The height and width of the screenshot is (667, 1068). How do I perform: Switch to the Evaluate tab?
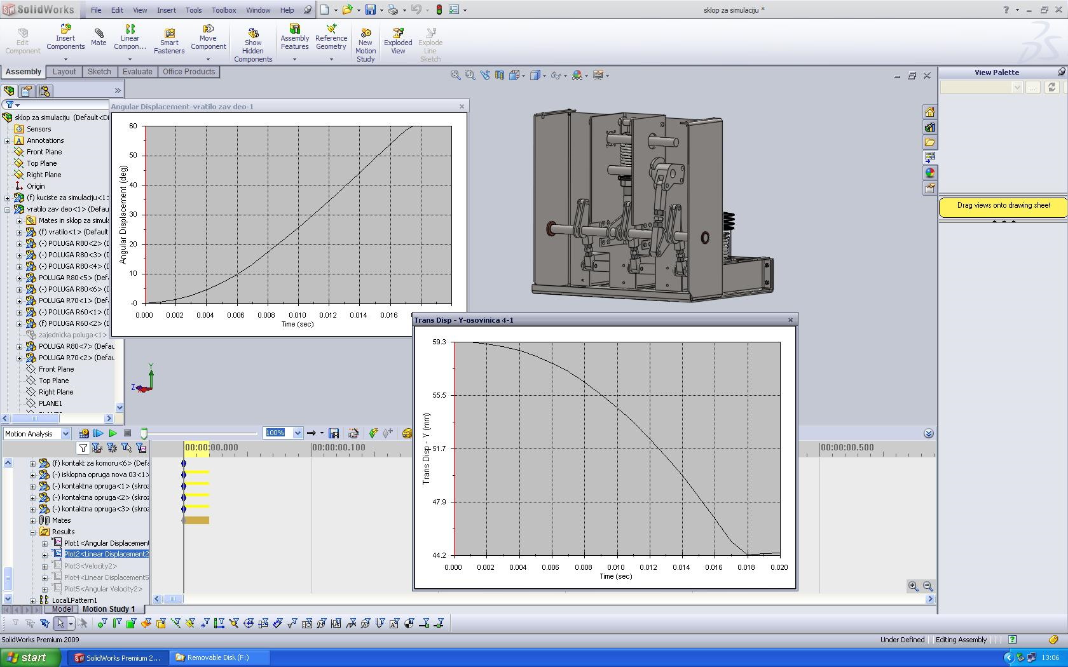pos(137,72)
